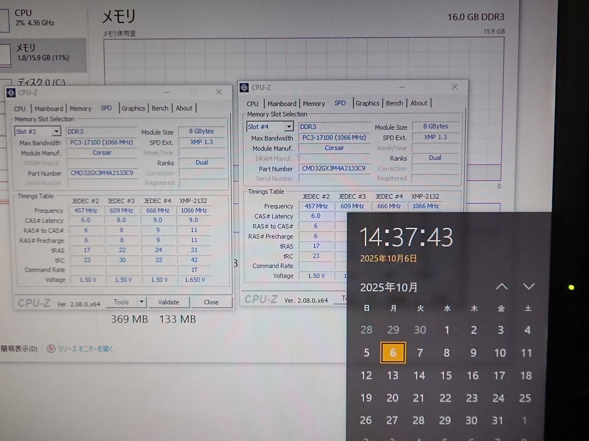The height and width of the screenshot is (441, 589).
Task: Open Slot #4 dropdown in right CPU-Z
Action: (289, 127)
